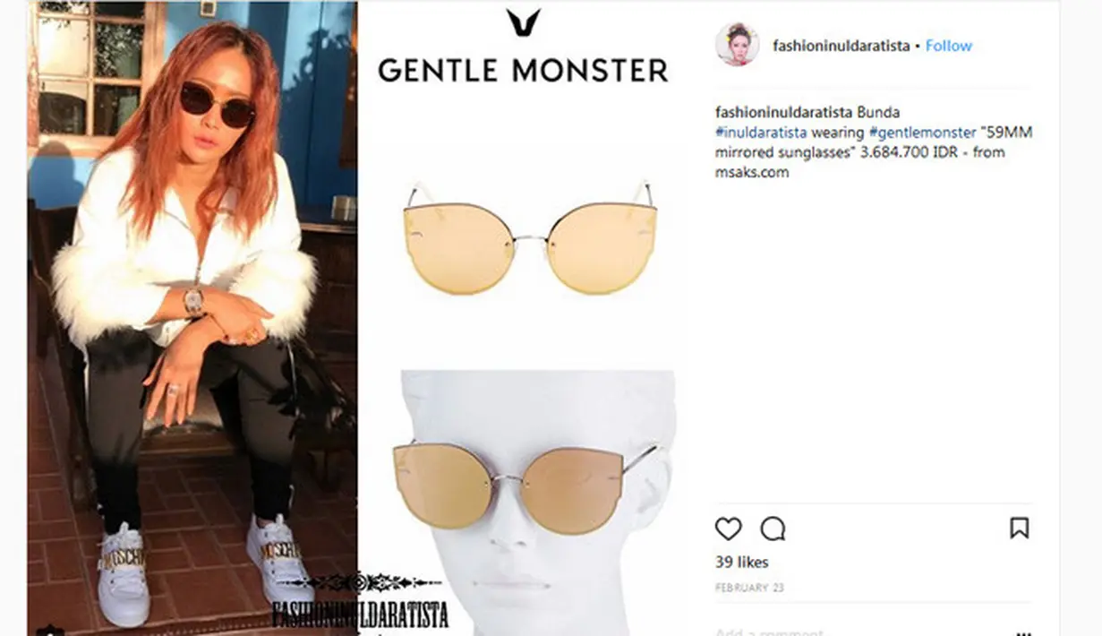This screenshot has width=1102, height=636.
Task: Click the heart like icon
Action: [728, 529]
